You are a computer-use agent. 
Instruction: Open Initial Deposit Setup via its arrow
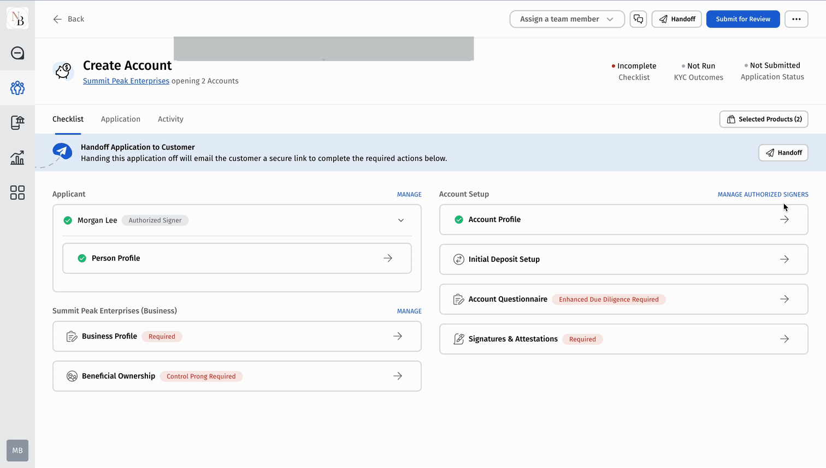tap(784, 260)
